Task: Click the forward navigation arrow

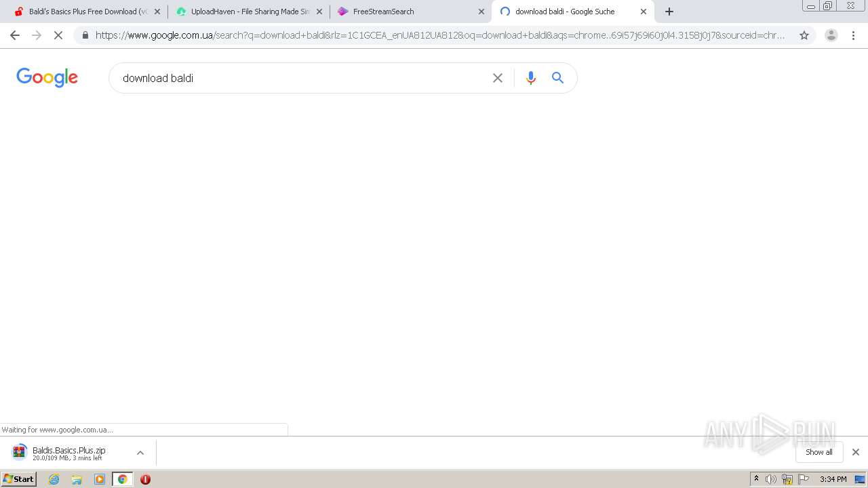Action: pos(37,35)
